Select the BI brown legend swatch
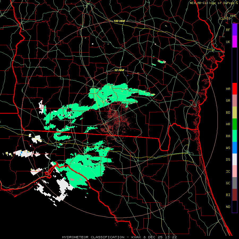The width and height of the screenshot is (239, 239). [234, 195]
